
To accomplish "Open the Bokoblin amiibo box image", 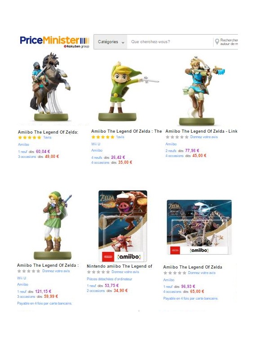I will (123, 226).
